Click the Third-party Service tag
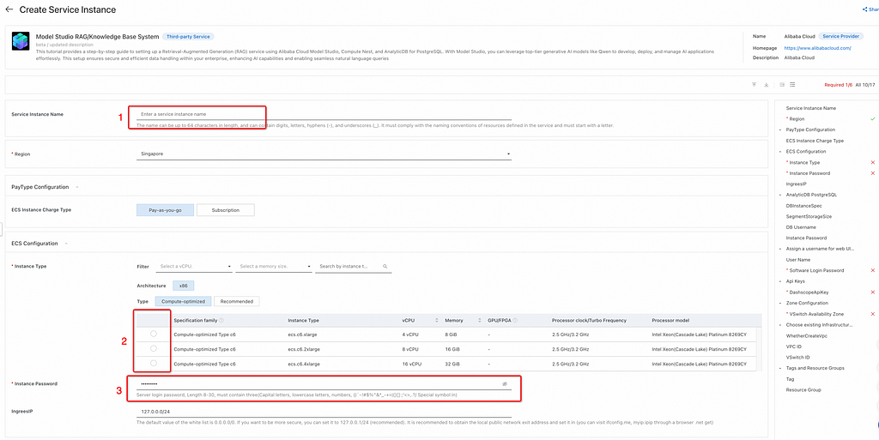 tap(188, 36)
